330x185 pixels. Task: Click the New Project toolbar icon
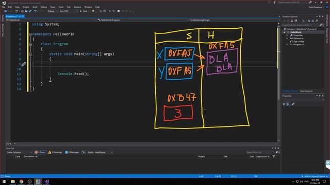click(x=16, y=11)
